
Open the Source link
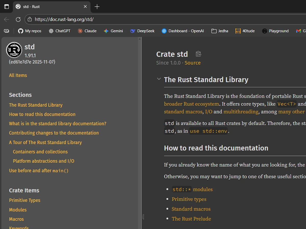click(193, 63)
